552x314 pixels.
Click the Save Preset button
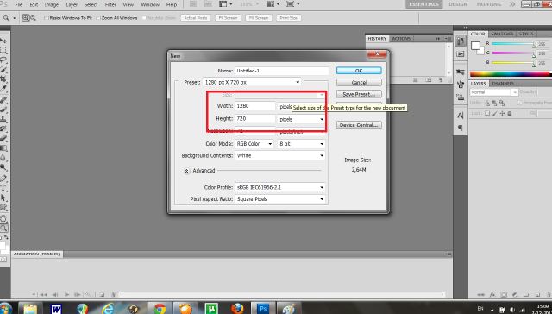click(x=359, y=94)
